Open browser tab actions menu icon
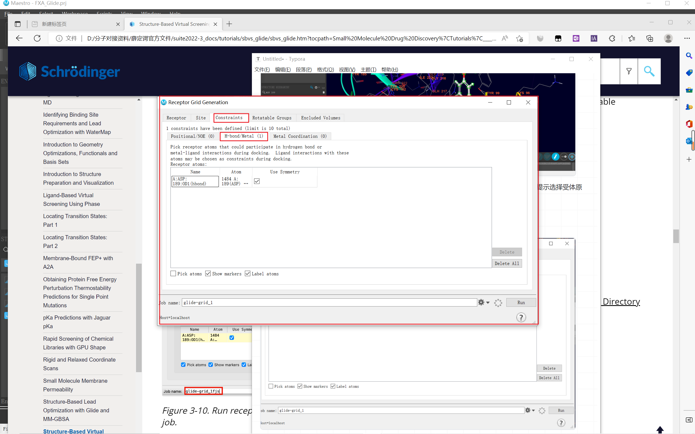 tap(18, 24)
